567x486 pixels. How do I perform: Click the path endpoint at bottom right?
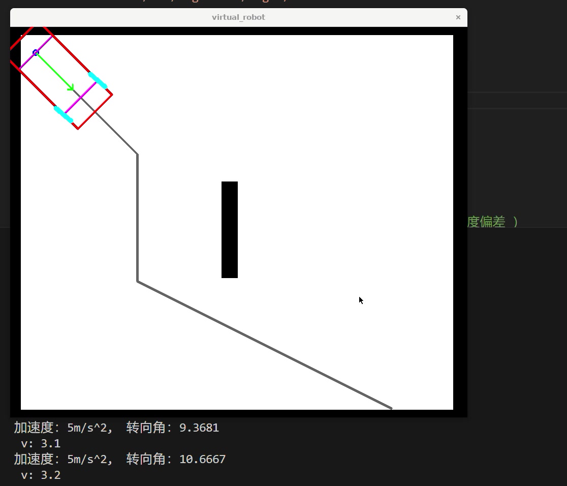tap(391, 408)
